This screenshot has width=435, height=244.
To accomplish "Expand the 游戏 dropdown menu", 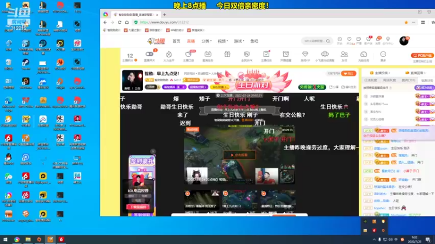I will [x=239, y=41].
